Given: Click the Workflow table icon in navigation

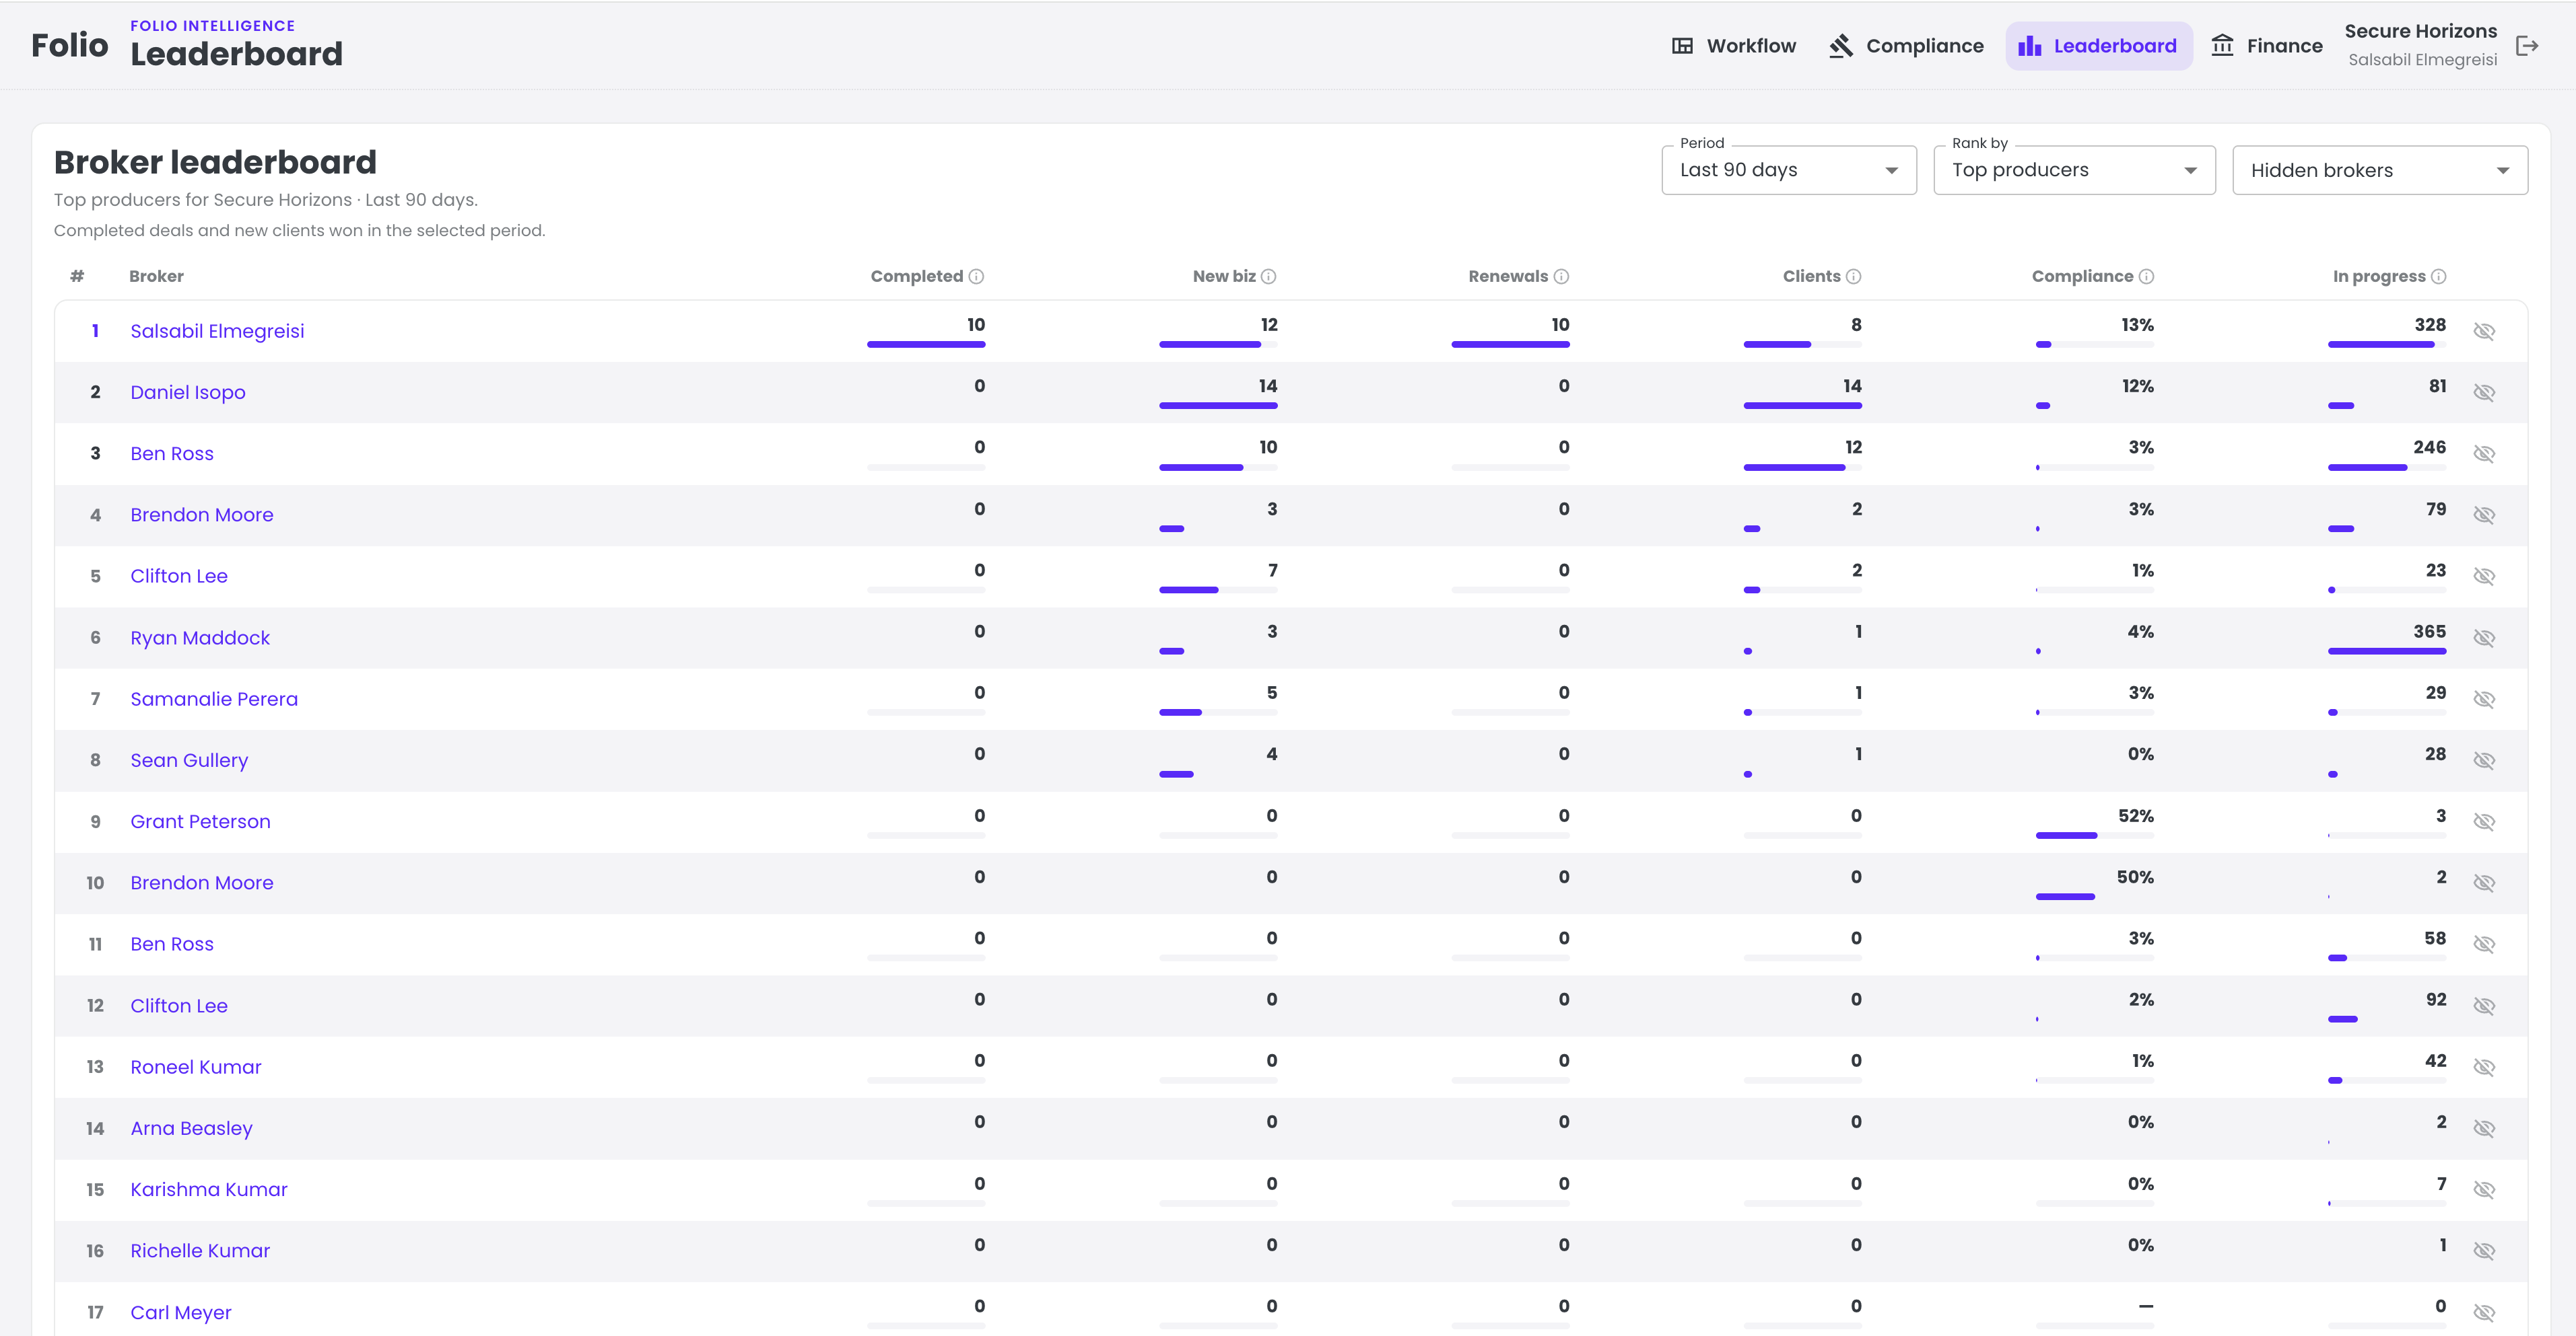Looking at the screenshot, I should point(1683,46).
